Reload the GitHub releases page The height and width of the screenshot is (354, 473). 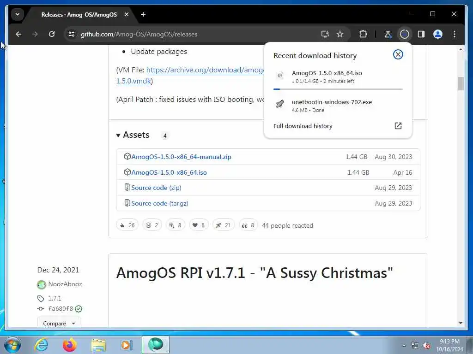pos(52,34)
